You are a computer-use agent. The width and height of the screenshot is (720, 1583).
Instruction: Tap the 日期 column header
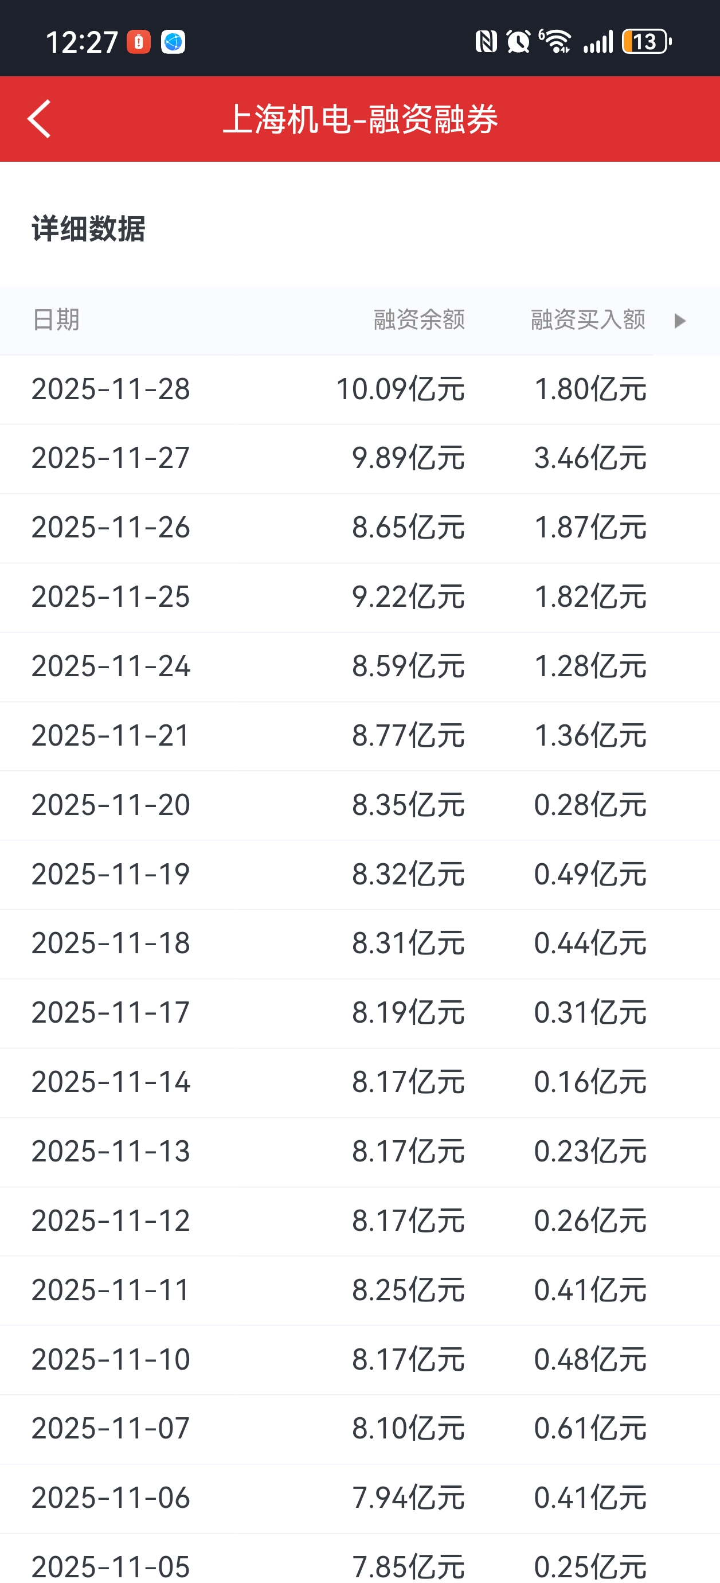(x=56, y=320)
